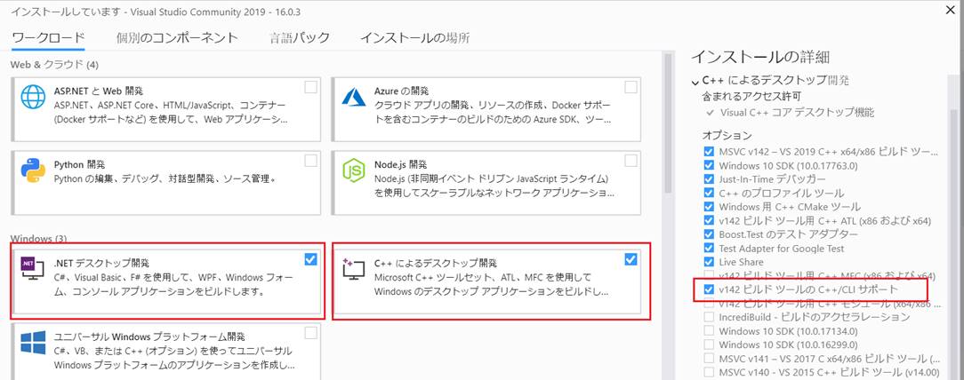
Task: Click the C++ desktop development monitor icon
Action: (355, 269)
